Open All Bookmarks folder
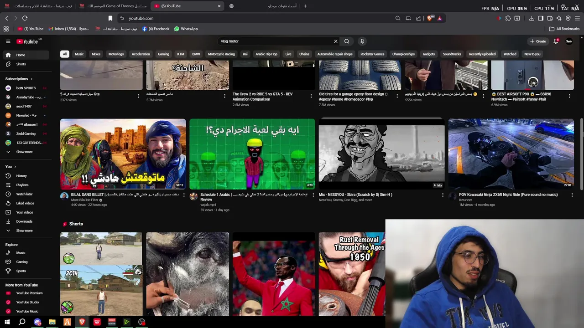Image resolution: width=584 pixels, height=328 pixels. pos(564,29)
